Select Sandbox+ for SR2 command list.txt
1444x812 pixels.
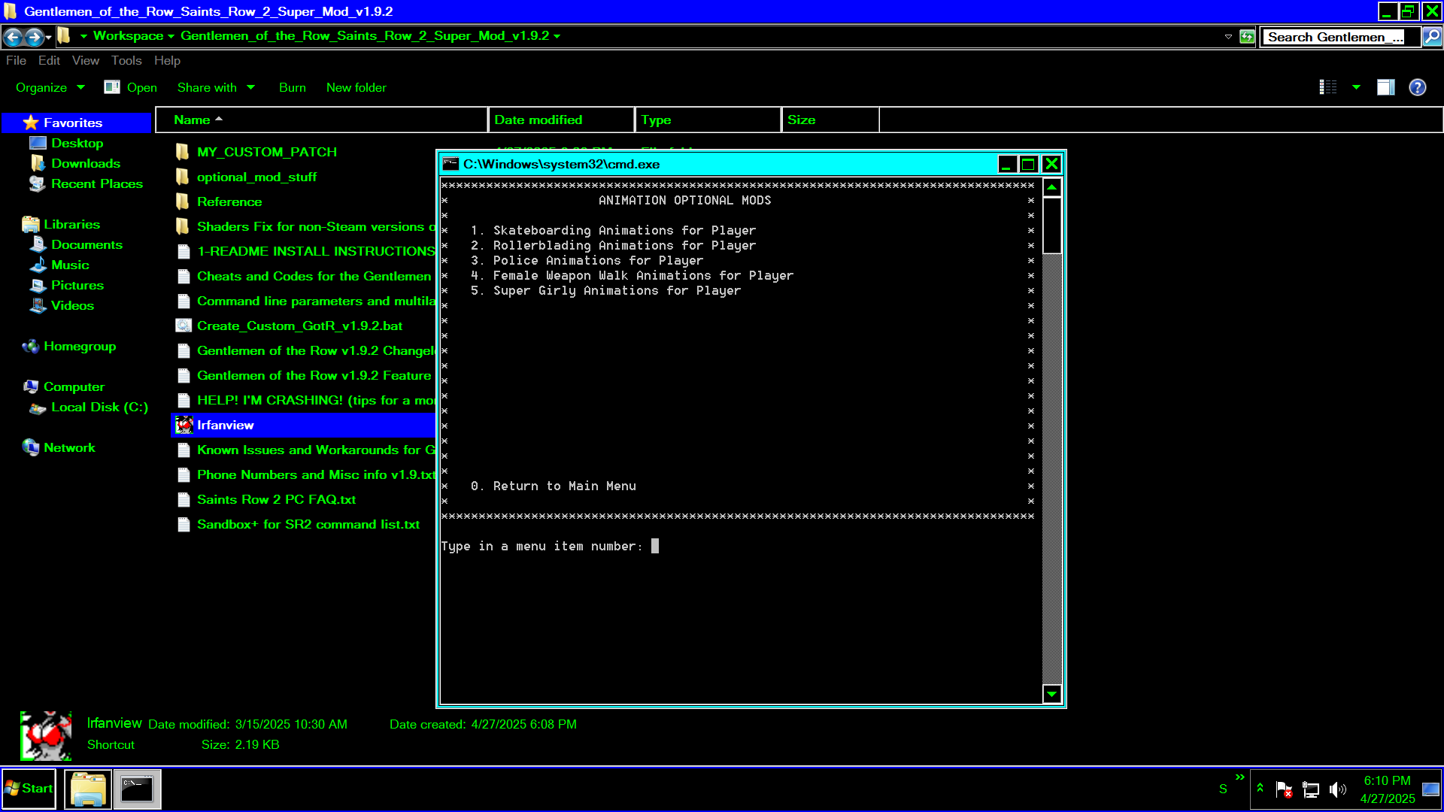[x=308, y=524]
